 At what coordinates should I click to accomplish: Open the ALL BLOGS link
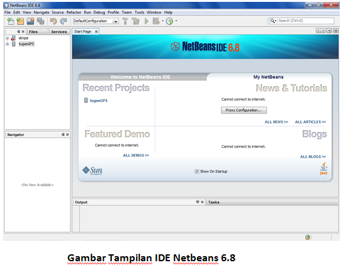313,157
